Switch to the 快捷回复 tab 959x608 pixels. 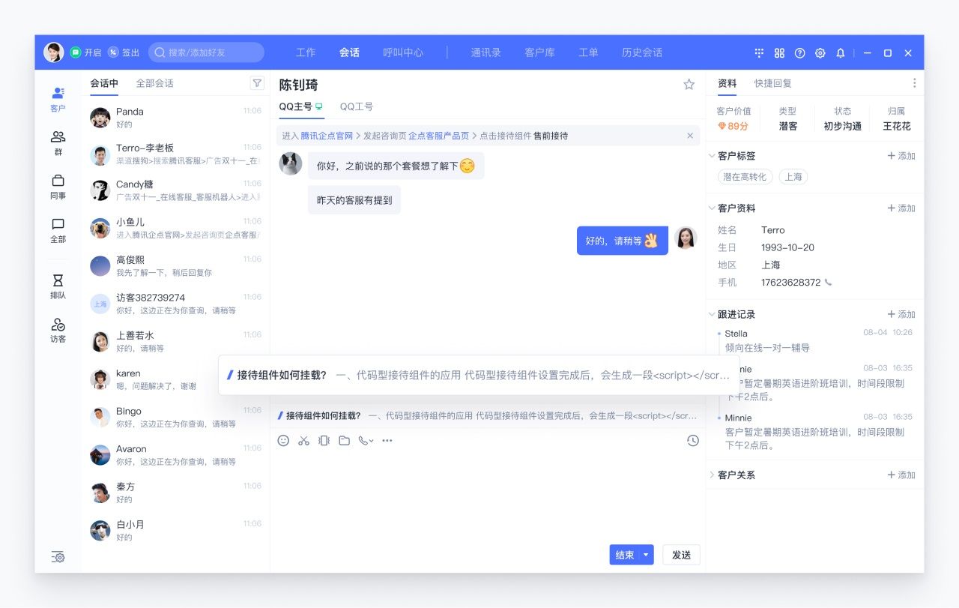click(x=773, y=83)
